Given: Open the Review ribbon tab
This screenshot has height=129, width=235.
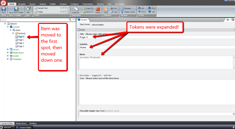Looking at the screenshot, I should tap(33, 4).
